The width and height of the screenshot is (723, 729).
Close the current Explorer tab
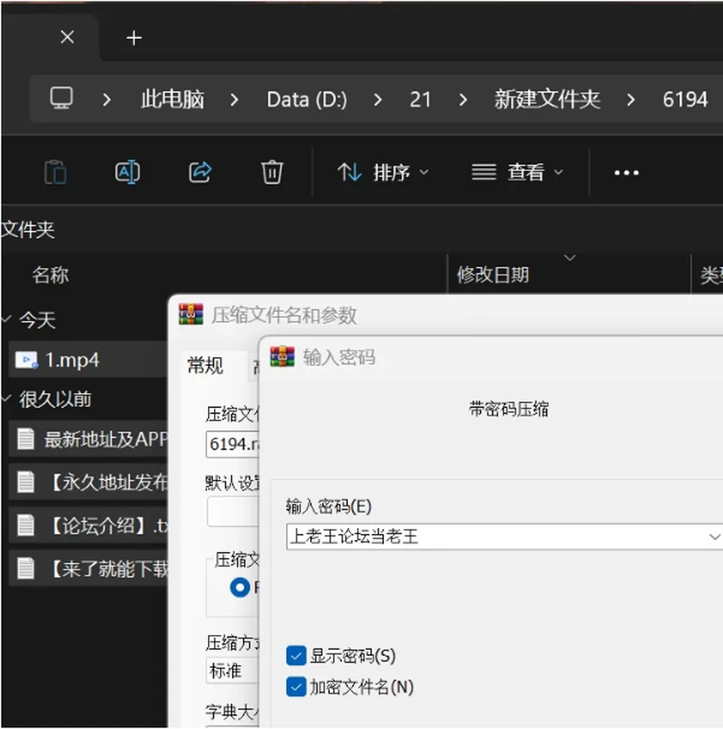pyautogui.click(x=68, y=37)
